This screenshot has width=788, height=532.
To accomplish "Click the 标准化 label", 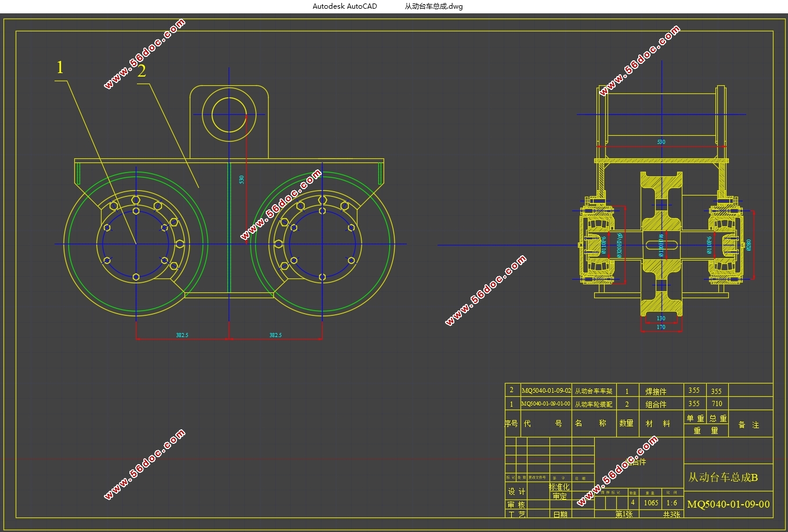I will 559,487.
